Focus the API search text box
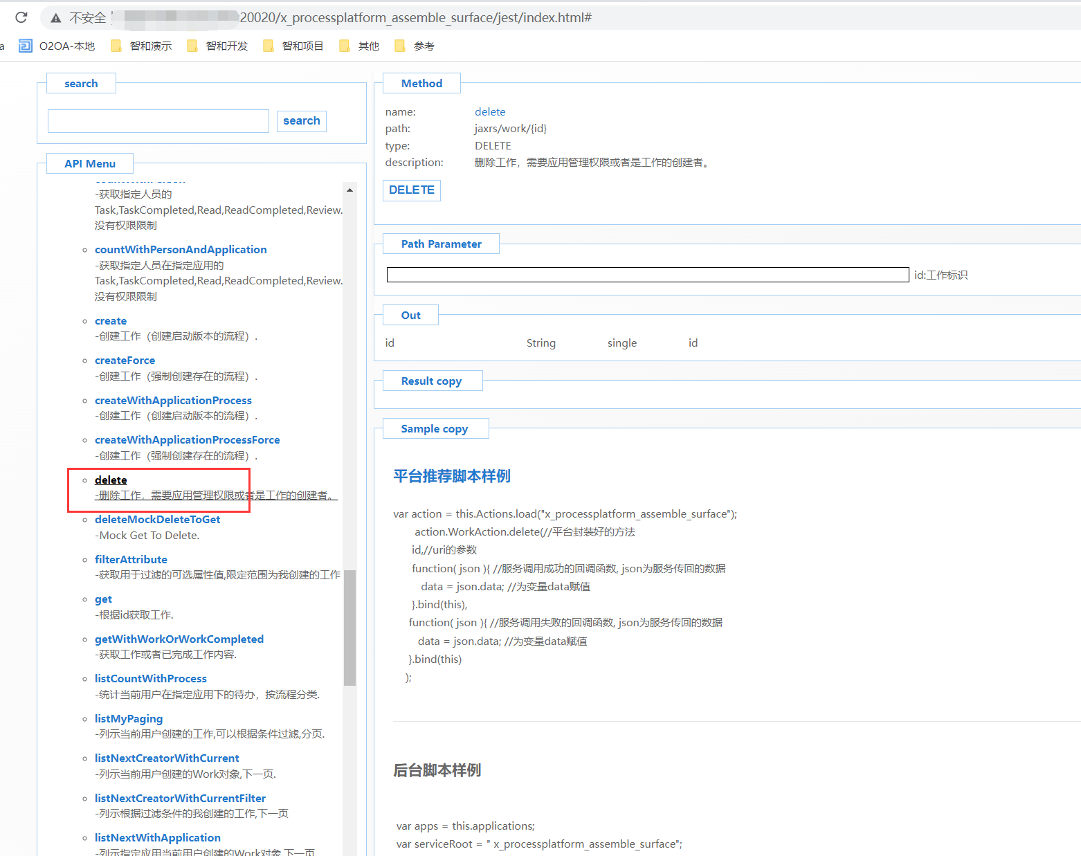 point(158,121)
